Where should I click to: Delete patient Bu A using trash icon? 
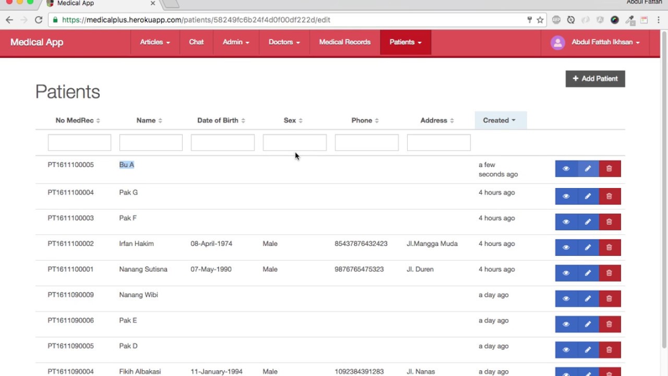point(610,169)
